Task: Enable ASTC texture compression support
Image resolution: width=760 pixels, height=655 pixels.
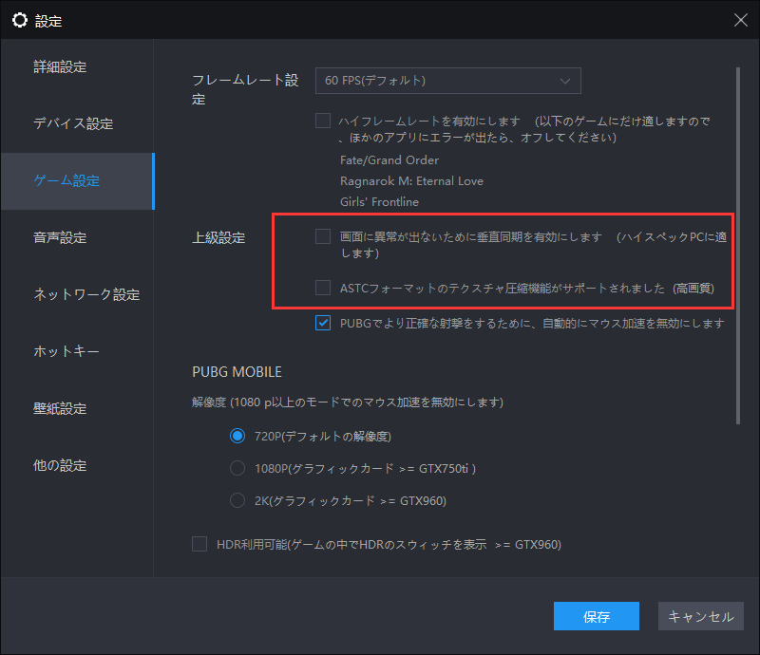Action: [323, 287]
